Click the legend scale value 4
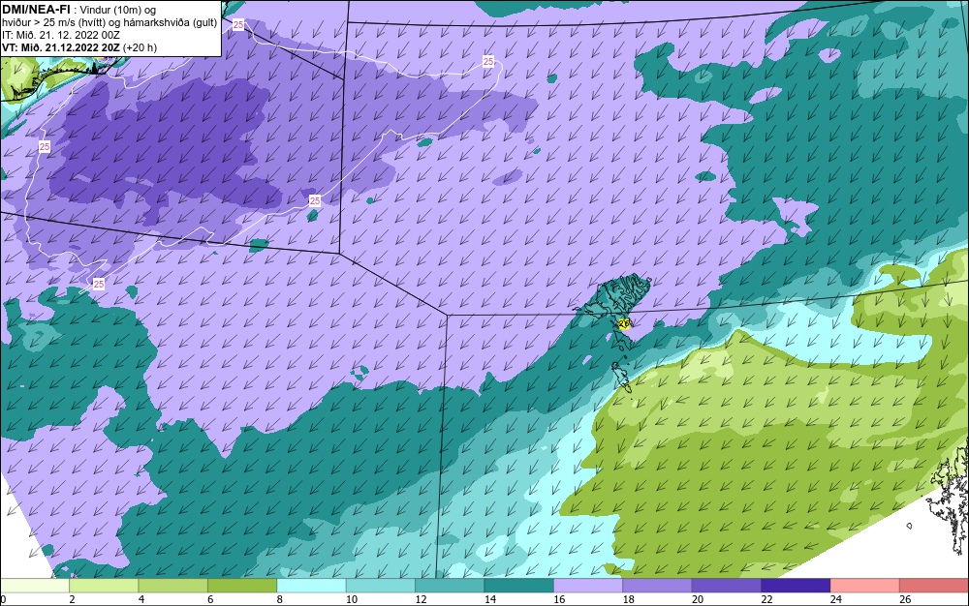Image resolution: width=969 pixels, height=606 pixels. pyautogui.click(x=141, y=599)
